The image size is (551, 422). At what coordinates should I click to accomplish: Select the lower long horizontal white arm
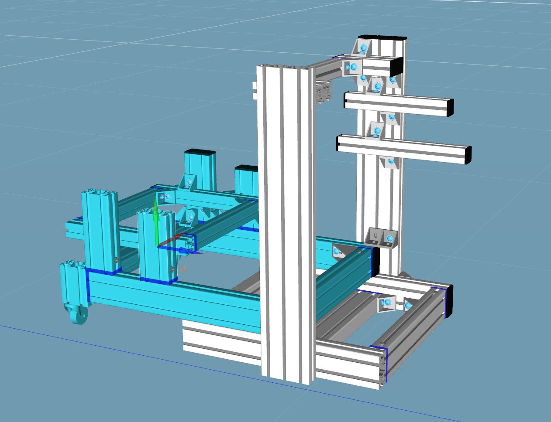click(x=402, y=149)
